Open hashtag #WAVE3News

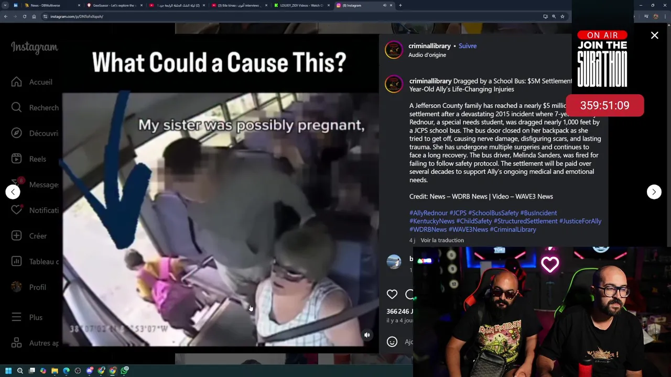468,230
